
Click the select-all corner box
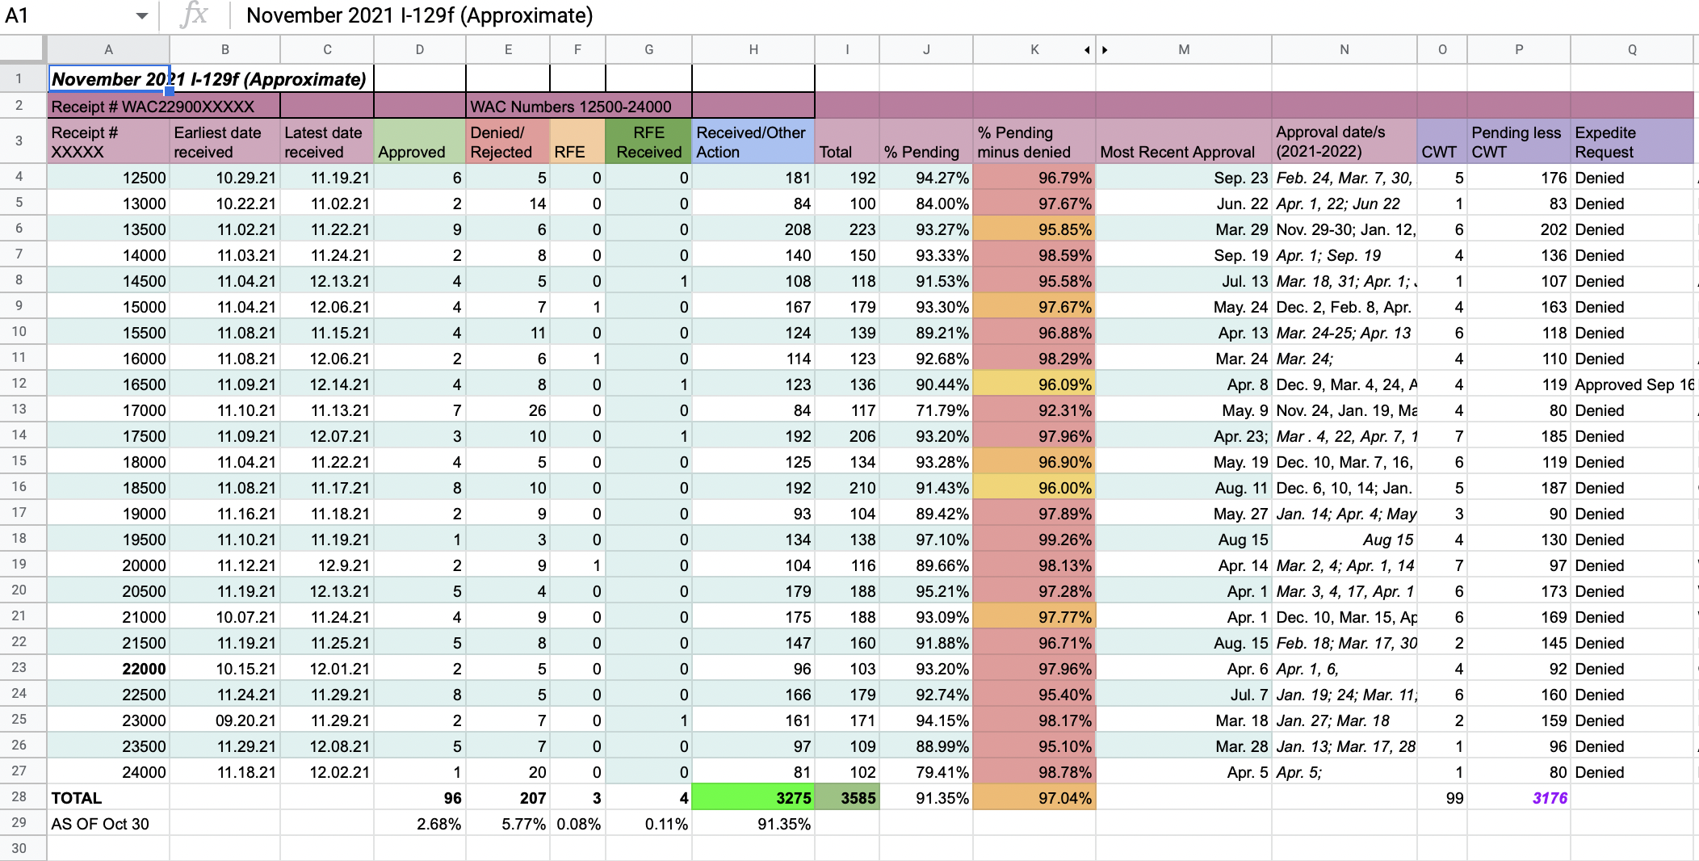(23, 49)
